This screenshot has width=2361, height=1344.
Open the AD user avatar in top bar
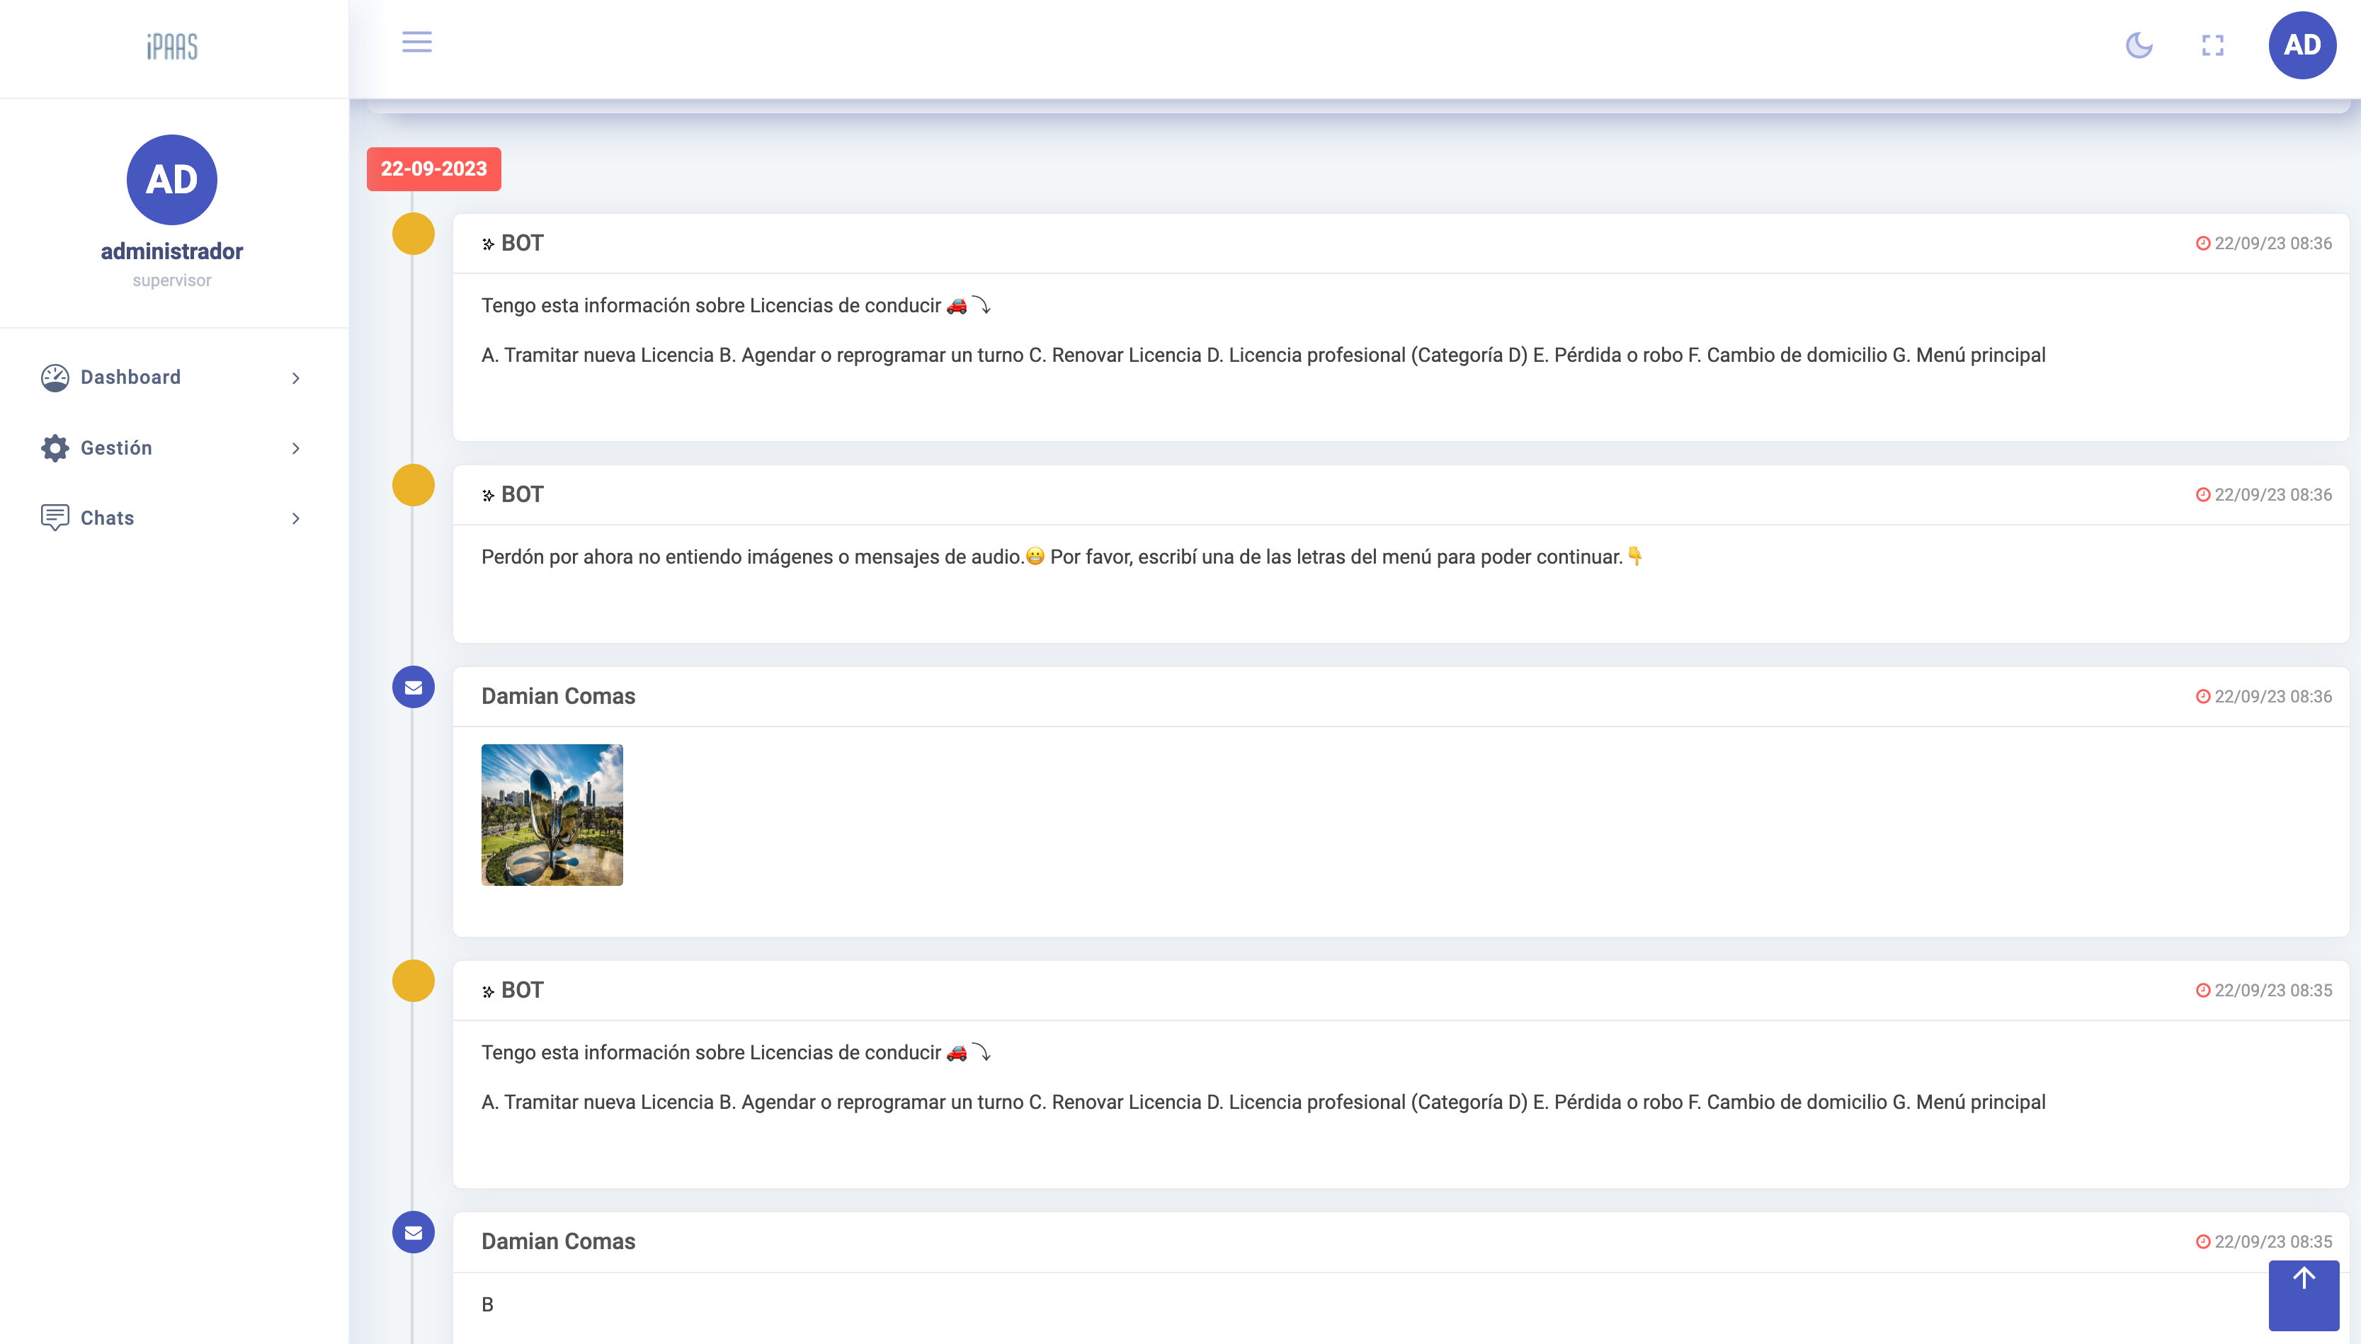click(2301, 45)
